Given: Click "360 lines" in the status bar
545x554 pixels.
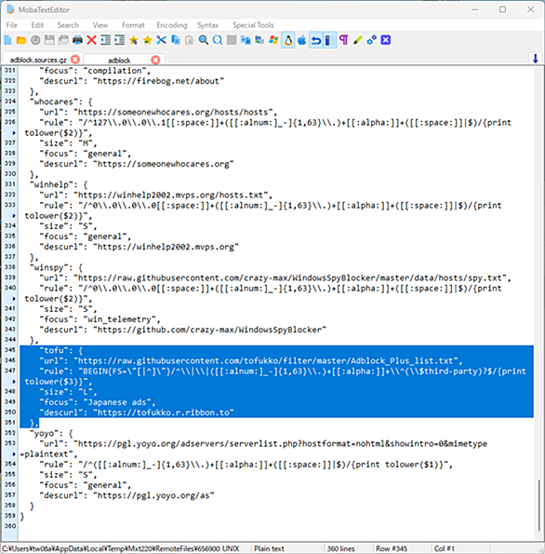Looking at the screenshot, I should pos(340,548).
